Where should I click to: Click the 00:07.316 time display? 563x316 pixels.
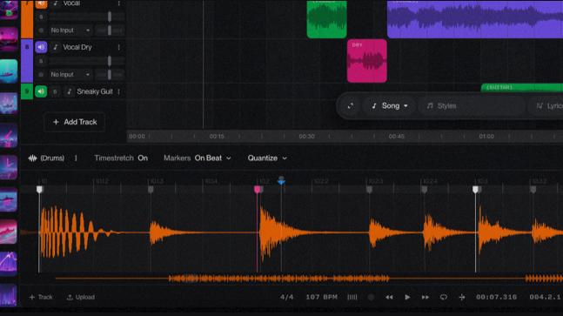496,298
